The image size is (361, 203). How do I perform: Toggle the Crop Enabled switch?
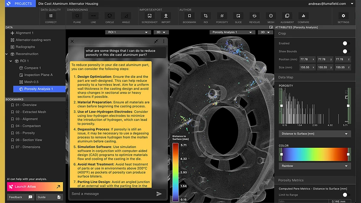(x=346, y=43)
